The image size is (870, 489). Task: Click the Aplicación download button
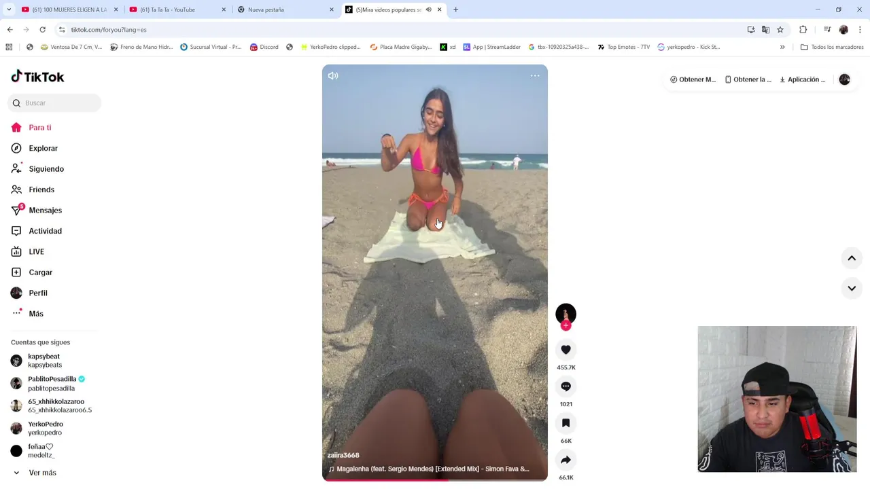(x=802, y=79)
